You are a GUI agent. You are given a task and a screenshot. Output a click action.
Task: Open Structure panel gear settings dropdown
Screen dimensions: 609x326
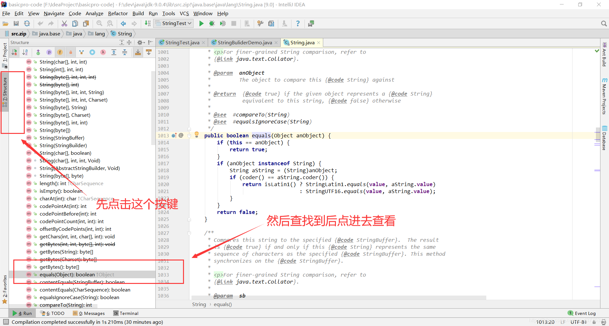coord(141,42)
